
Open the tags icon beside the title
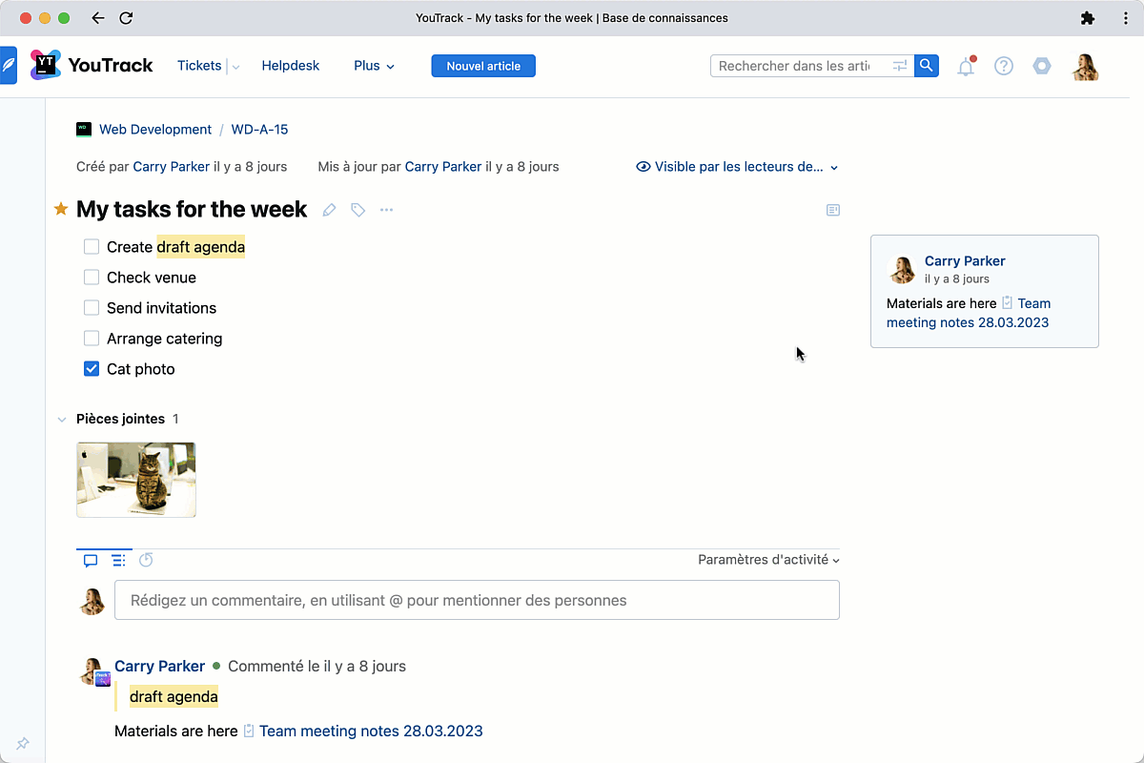[x=357, y=209]
